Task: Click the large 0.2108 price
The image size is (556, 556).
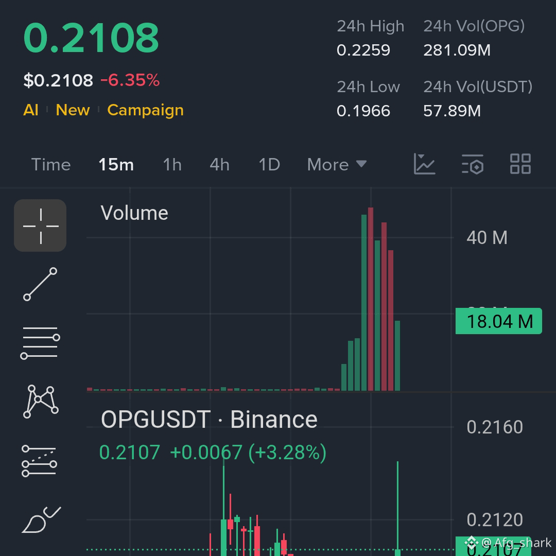Action: pyautogui.click(x=91, y=38)
